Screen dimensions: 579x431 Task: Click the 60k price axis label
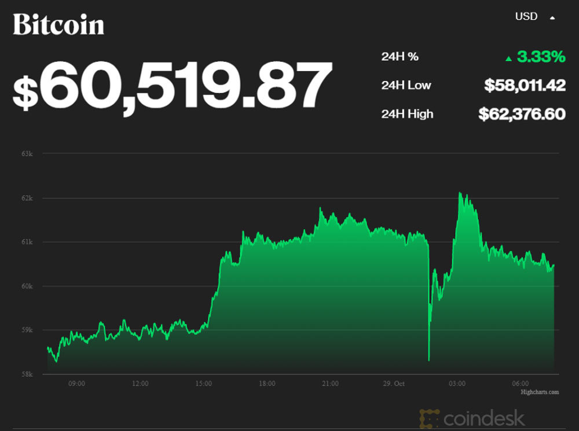coord(27,286)
